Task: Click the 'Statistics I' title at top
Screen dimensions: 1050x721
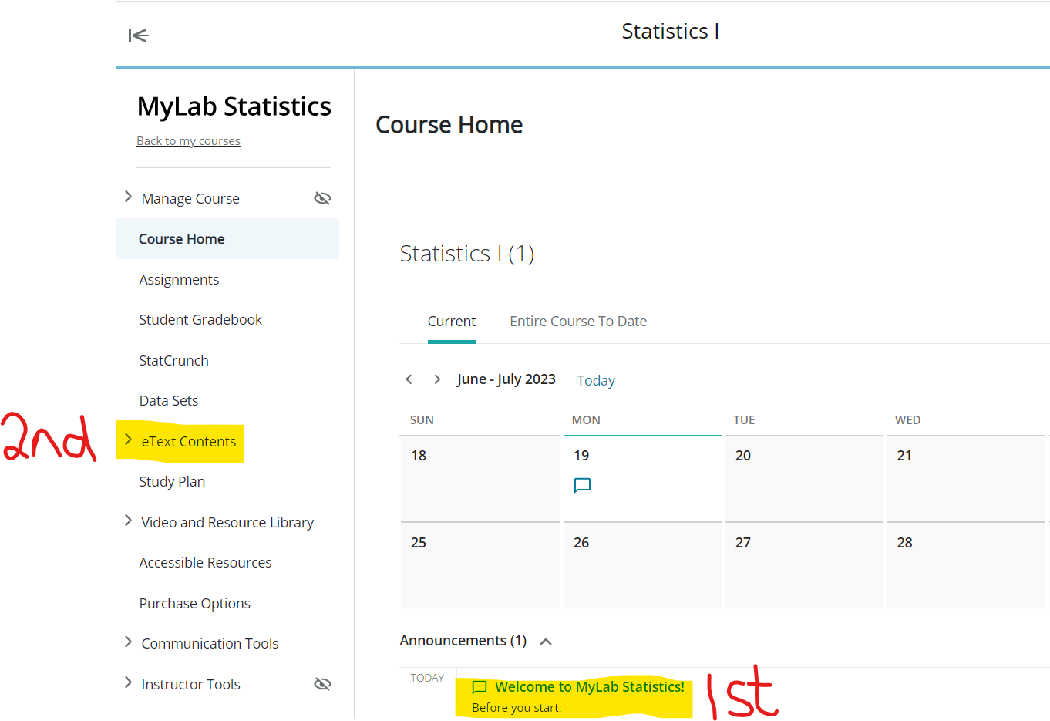Action: point(671,32)
